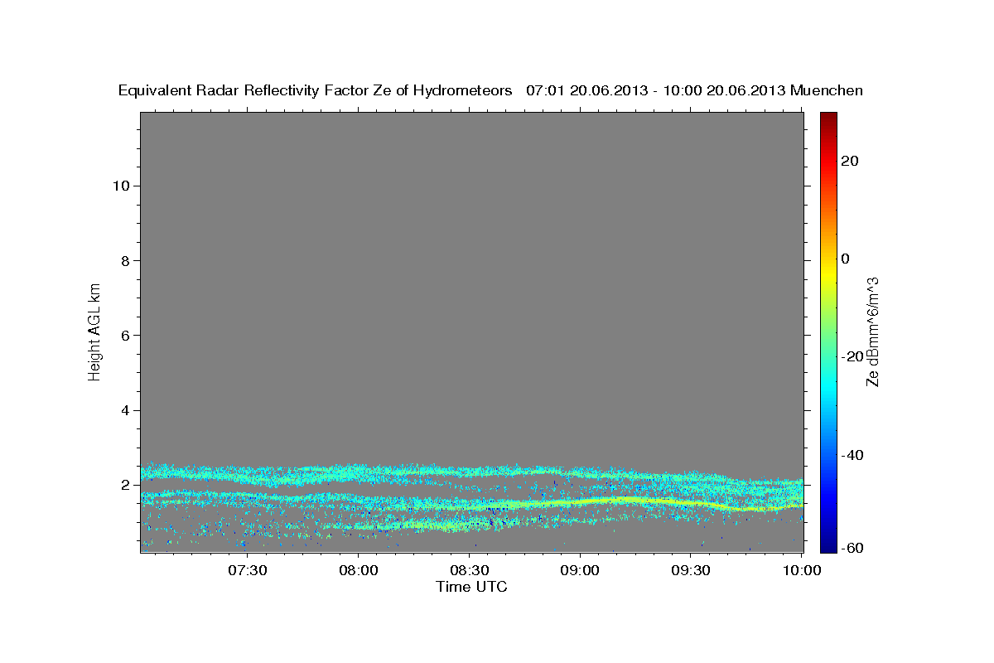The image size is (994, 663).
Task: Click the '09:30' time tick label
Action: tap(691, 571)
